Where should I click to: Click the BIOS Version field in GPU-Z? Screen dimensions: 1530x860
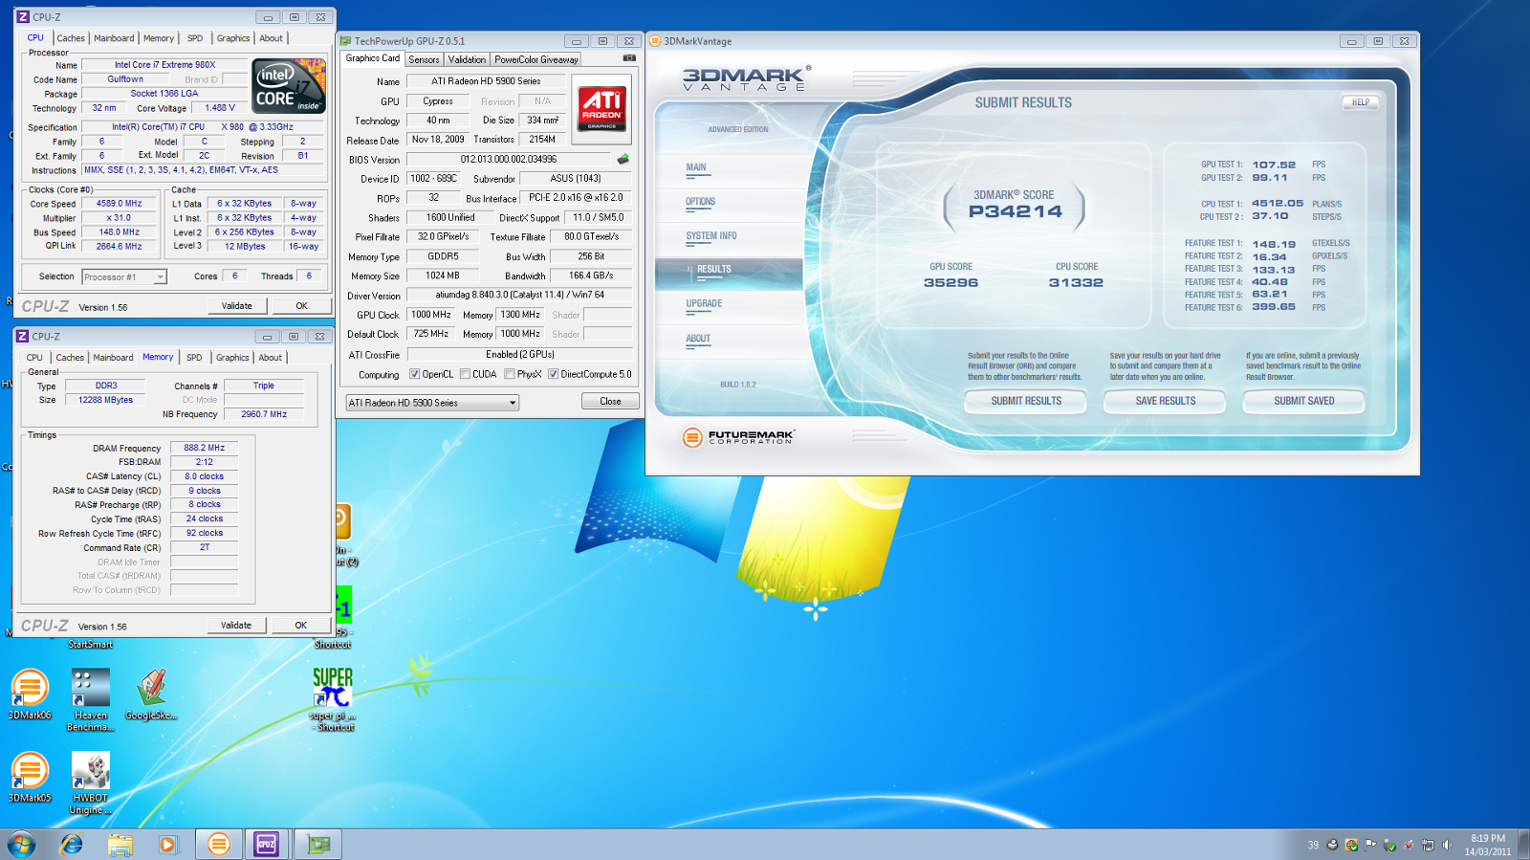pyautogui.click(x=509, y=160)
